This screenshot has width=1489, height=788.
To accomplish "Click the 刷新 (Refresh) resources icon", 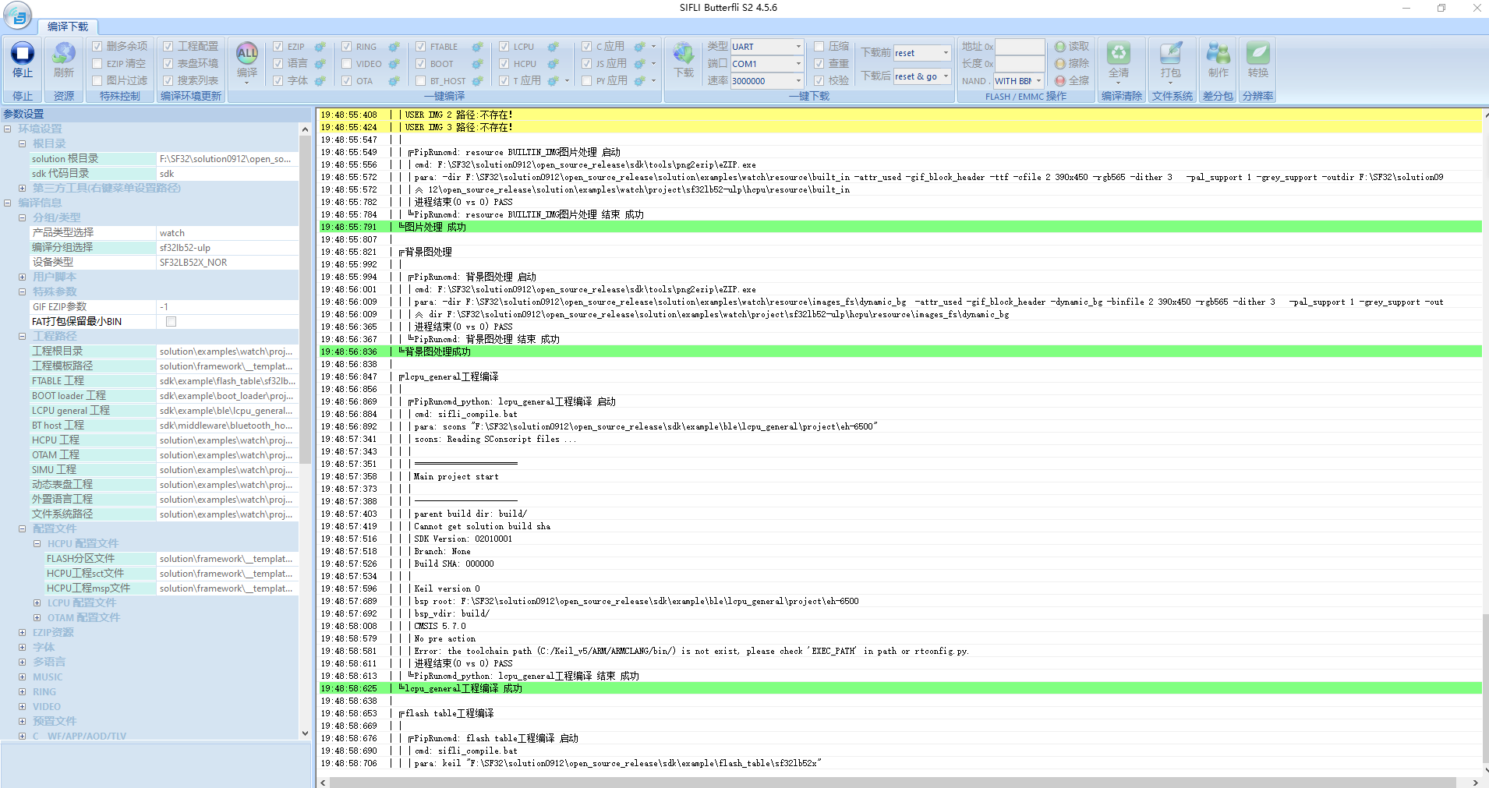I will [63, 55].
